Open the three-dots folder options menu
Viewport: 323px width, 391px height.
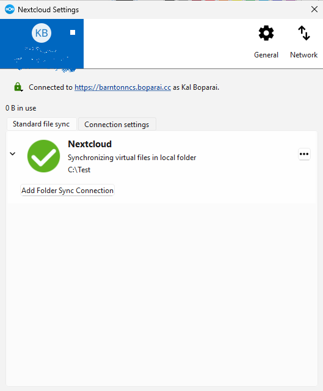tap(304, 154)
